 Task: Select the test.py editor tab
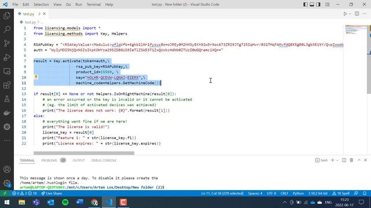(29, 14)
